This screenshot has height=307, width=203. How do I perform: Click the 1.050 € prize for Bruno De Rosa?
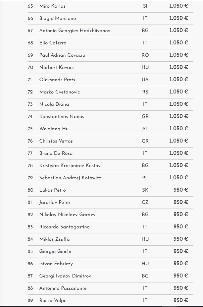pyautogui.click(x=178, y=153)
